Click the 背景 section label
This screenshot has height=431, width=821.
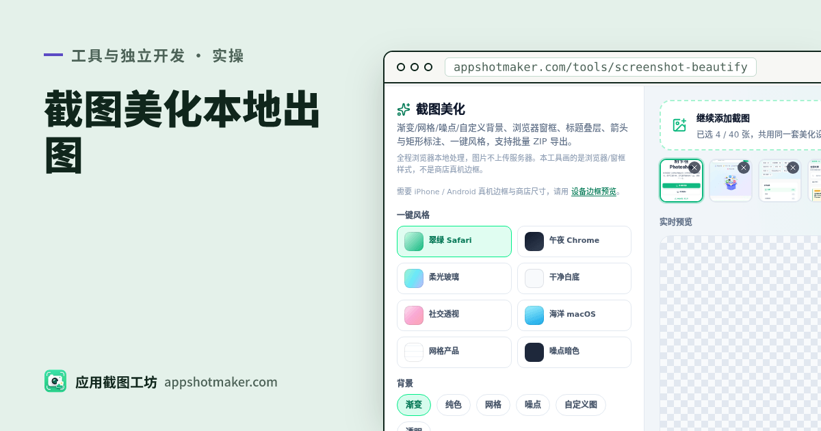405,383
